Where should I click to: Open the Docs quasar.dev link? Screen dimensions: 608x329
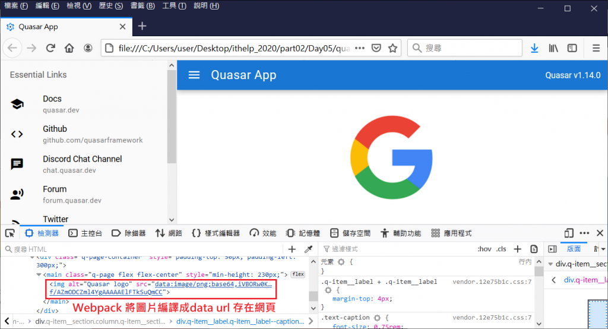(84, 104)
